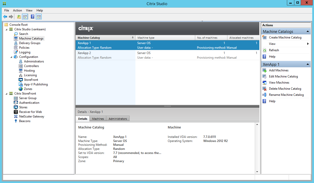The image size is (314, 183).
Task: Switch to the Administrators tab in details
Action: [118, 119]
